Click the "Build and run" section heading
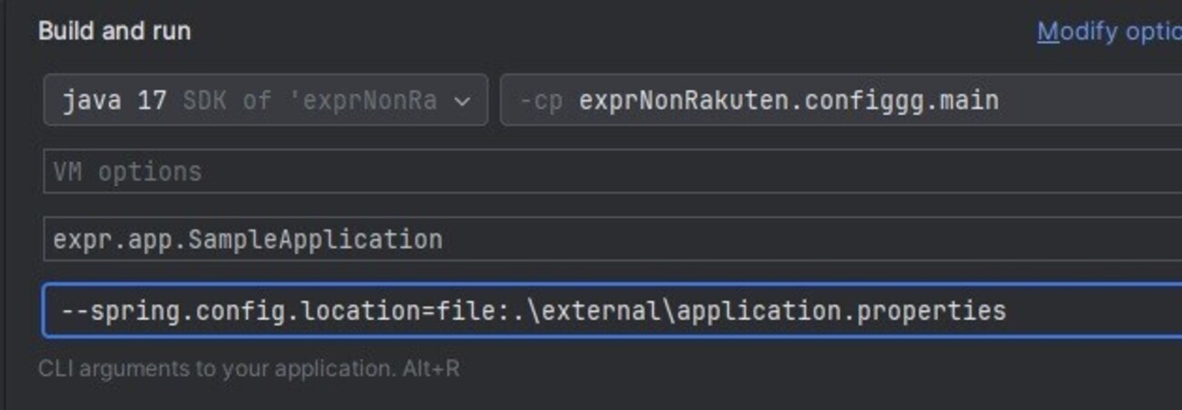 pos(115,32)
